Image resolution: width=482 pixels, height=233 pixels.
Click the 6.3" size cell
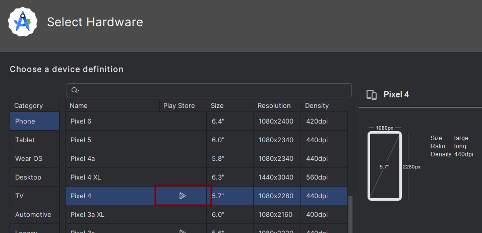click(230, 178)
